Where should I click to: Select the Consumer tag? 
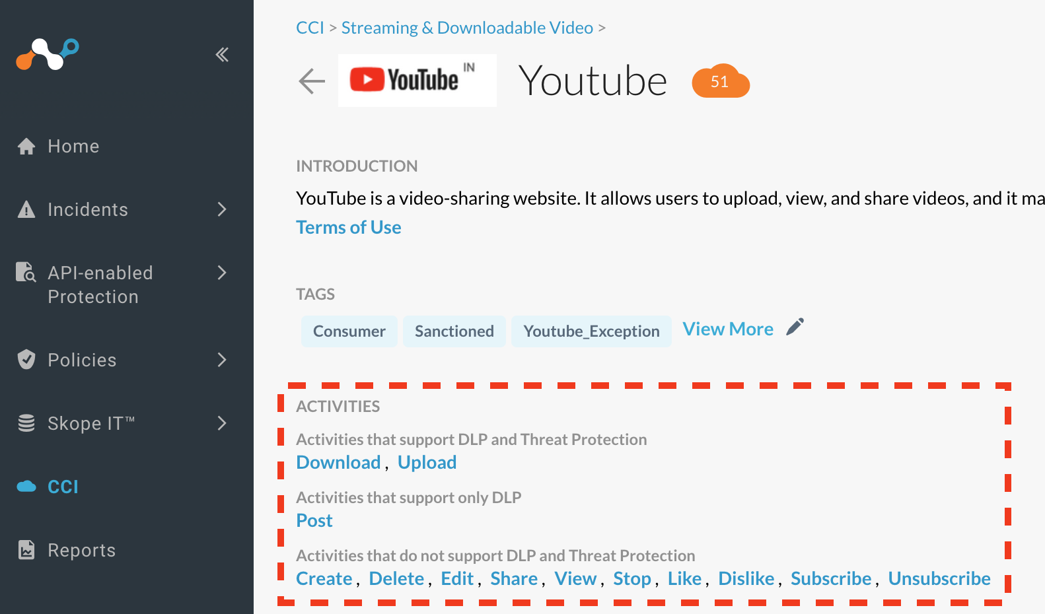(349, 331)
